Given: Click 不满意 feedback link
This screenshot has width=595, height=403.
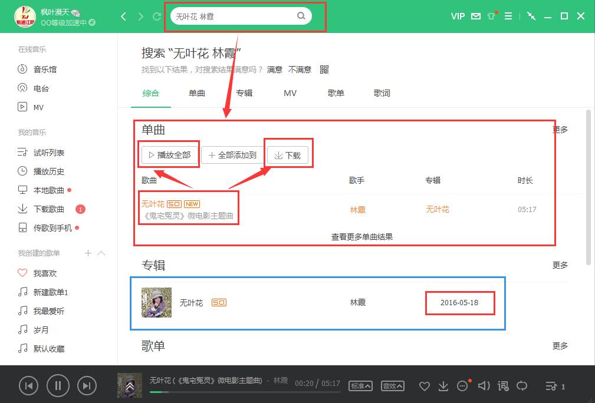Looking at the screenshot, I should click(x=300, y=70).
